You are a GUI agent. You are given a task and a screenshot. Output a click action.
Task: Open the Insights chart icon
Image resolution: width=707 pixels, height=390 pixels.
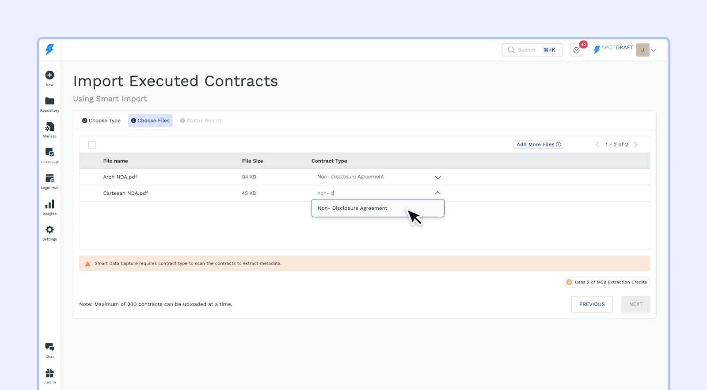tap(49, 204)
